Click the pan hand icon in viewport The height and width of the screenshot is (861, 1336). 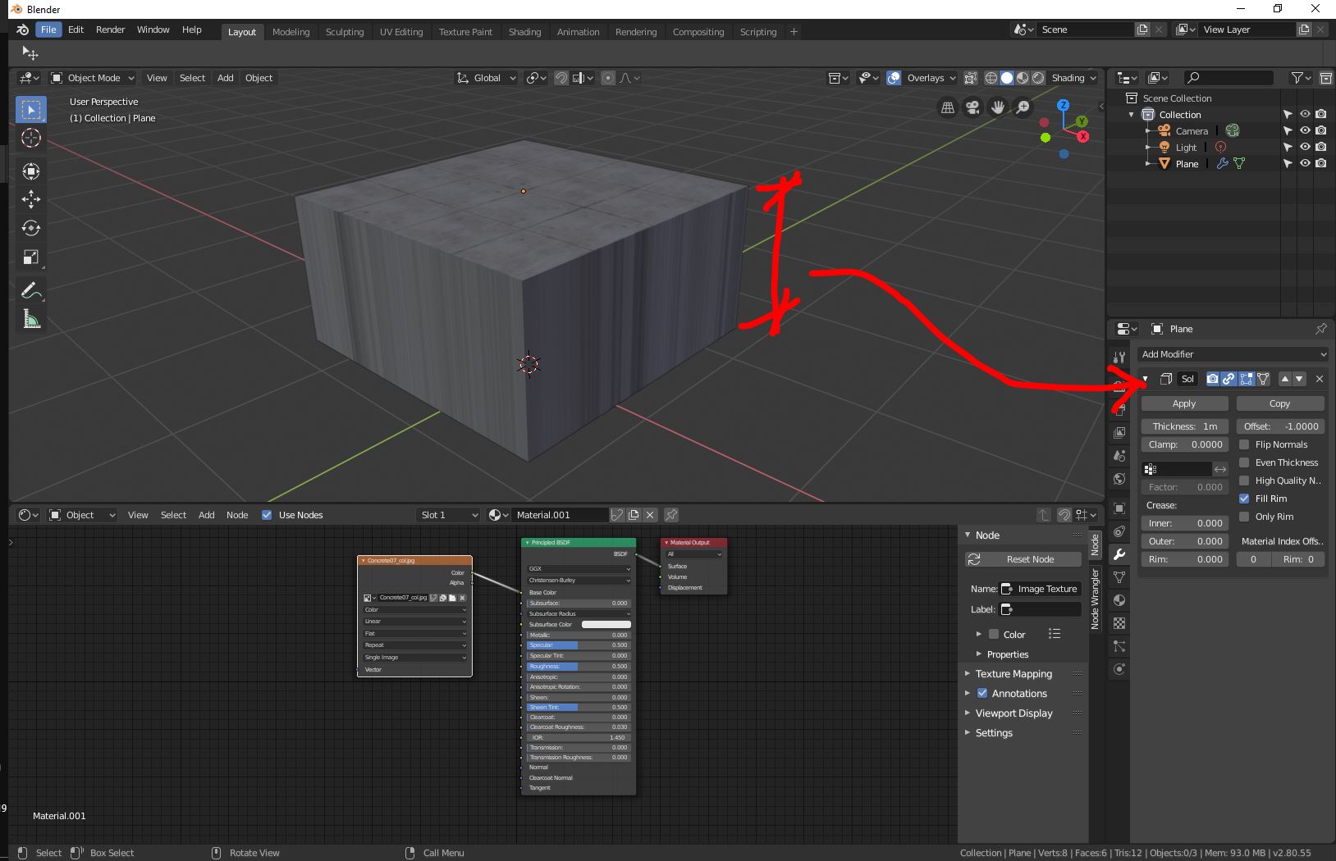998,107
